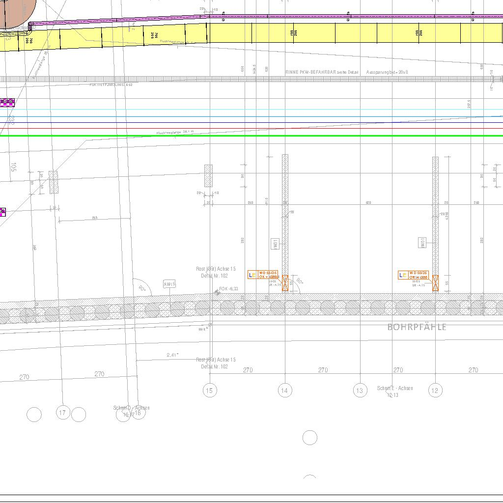
Task: Select the FOK -6,33 level marker symbol
Action: click(217, 292)
